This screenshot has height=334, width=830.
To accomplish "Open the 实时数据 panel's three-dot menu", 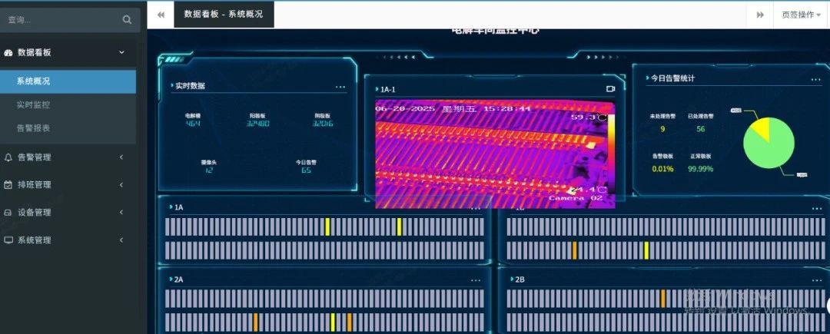I will [x=340, y=87].
